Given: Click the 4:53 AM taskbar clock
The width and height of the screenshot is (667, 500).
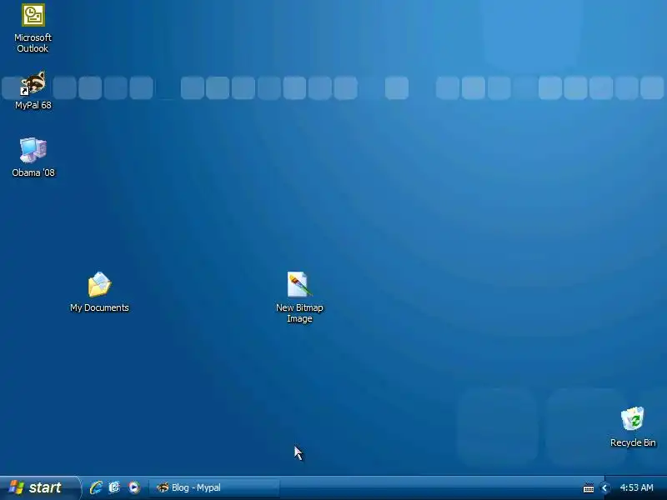Looking at the screenshot, I should click(x=636, y=487).
